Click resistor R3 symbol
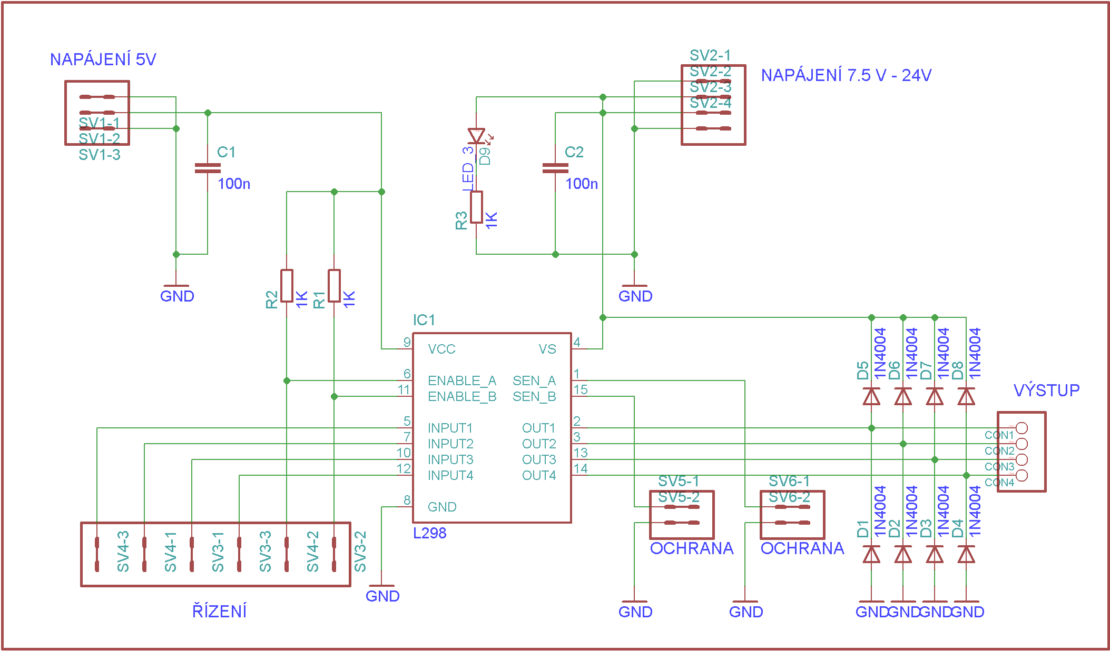Image resolution: width=1110 pixels, height=651 pixels. (x=476, y=207)
